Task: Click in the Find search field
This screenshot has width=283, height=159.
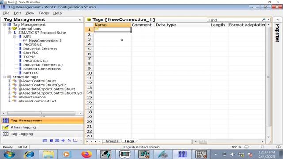Action: 234,20
